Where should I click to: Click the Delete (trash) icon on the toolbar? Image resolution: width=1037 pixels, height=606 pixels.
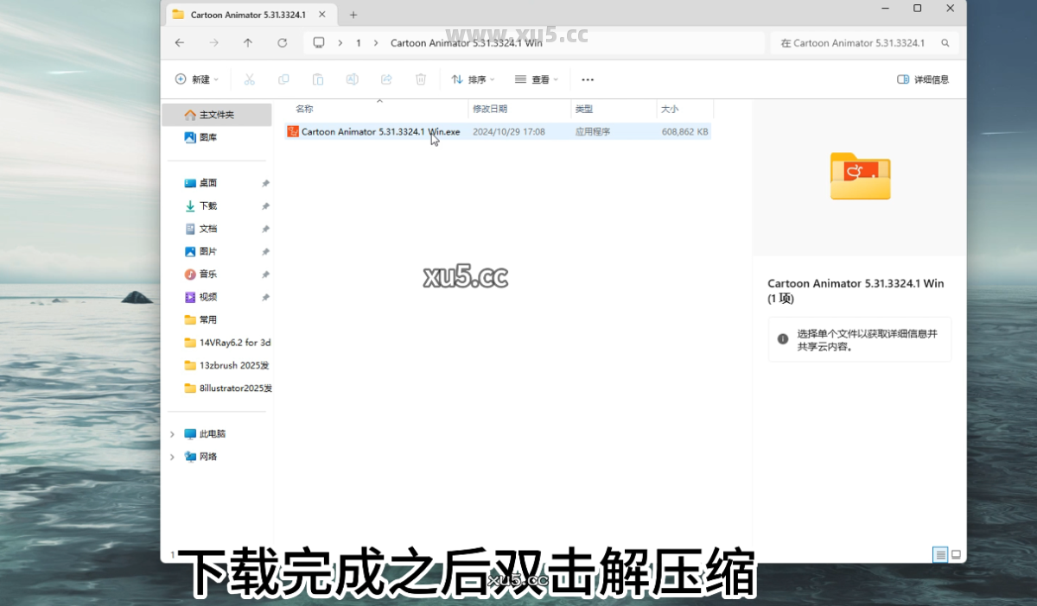421,79
